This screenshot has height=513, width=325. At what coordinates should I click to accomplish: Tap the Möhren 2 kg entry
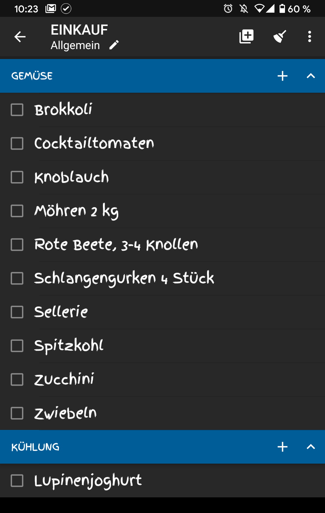[76, 211]
